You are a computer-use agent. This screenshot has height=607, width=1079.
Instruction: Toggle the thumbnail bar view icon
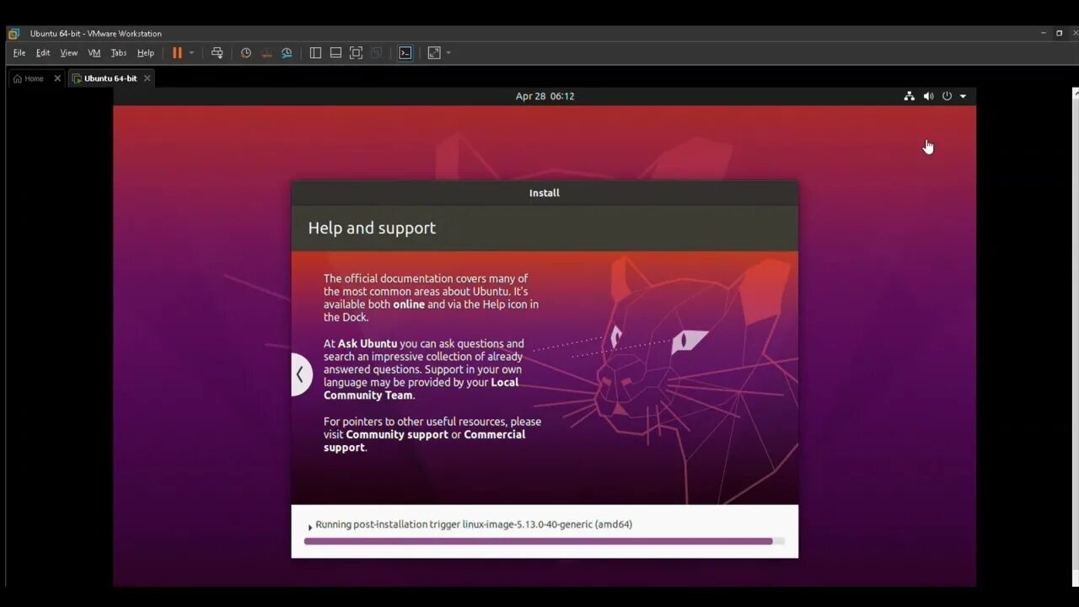[x=336, y=52]
